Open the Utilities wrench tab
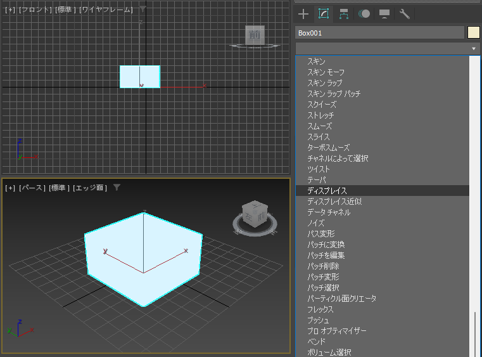This screenshot has height=357, width=482. click(404, 14)
